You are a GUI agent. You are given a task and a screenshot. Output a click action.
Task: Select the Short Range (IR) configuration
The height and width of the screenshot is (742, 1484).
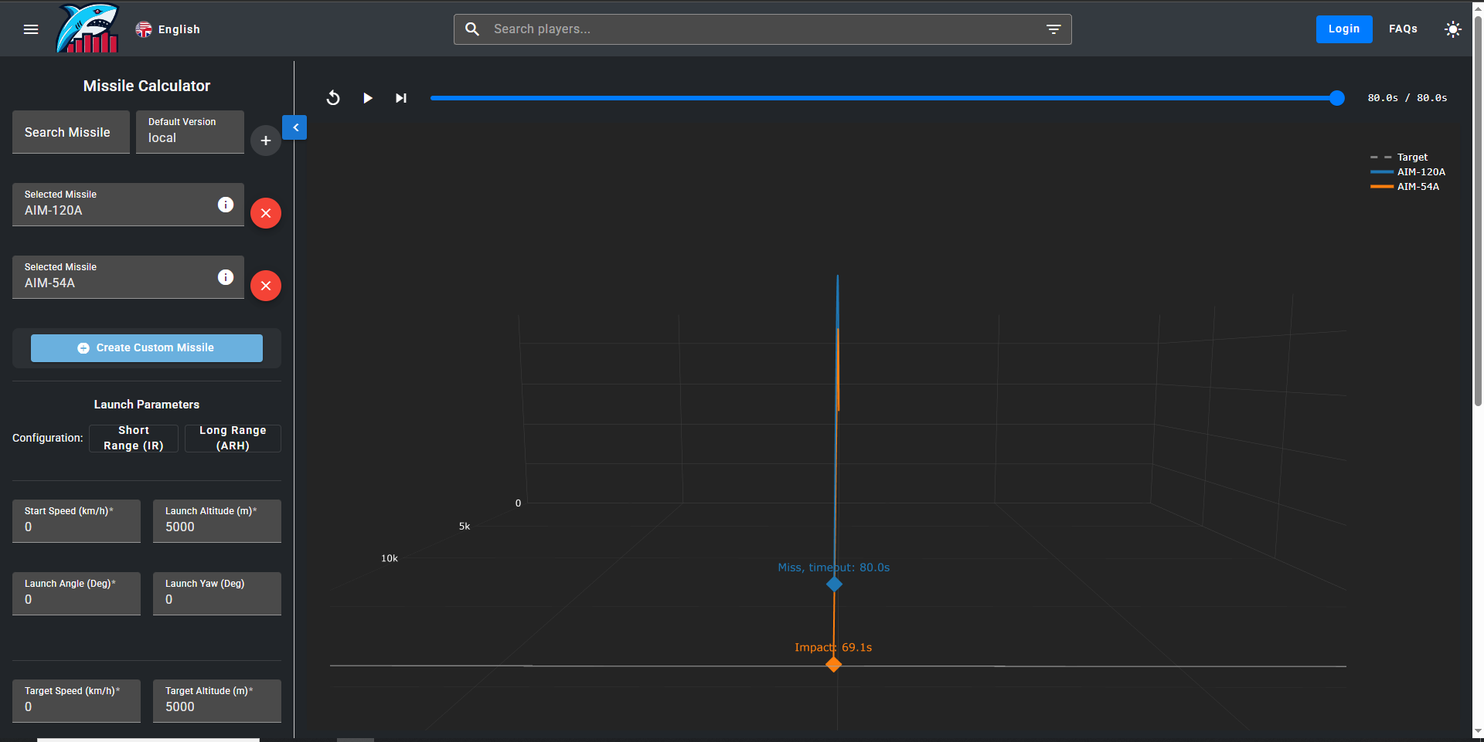tap(134, 438)
